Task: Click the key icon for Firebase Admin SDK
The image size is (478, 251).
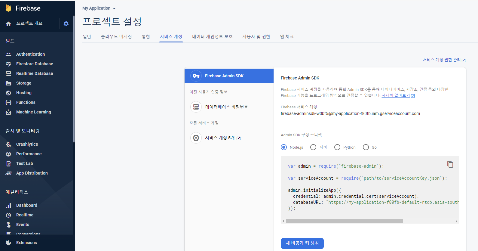Action: (x=196, y=76)
